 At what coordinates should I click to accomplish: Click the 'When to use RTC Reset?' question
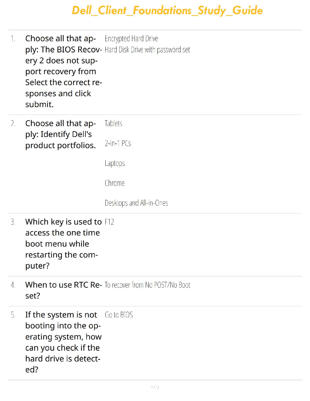tap(63, 290)
